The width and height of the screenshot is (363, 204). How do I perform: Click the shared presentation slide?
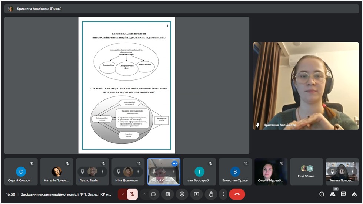pyautogui.click(x=127, y=85)
